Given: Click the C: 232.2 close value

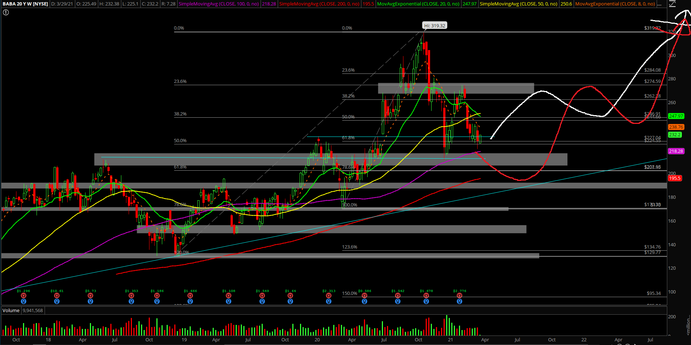Looking at the screenshot, I should tap(150, 4).
